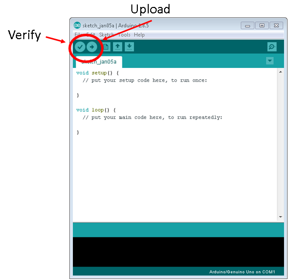The height and width of the screenshot is (280, 288).
Task: Open the Tools menu
Action: click(124, 35)
